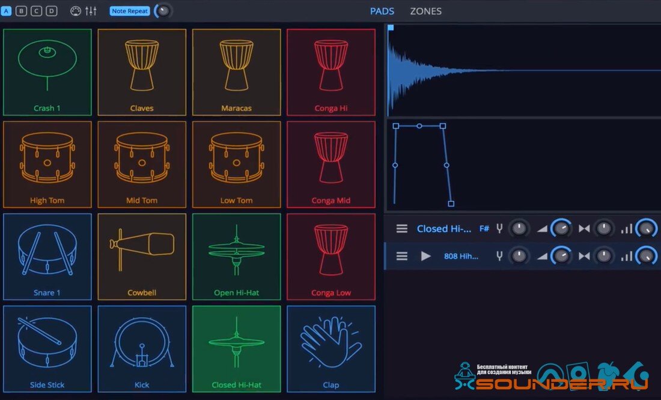The height and width of the screenshot is (400, 661).
Task: Select the Crash 1 cymbal pad
Action: click(47, 72)
